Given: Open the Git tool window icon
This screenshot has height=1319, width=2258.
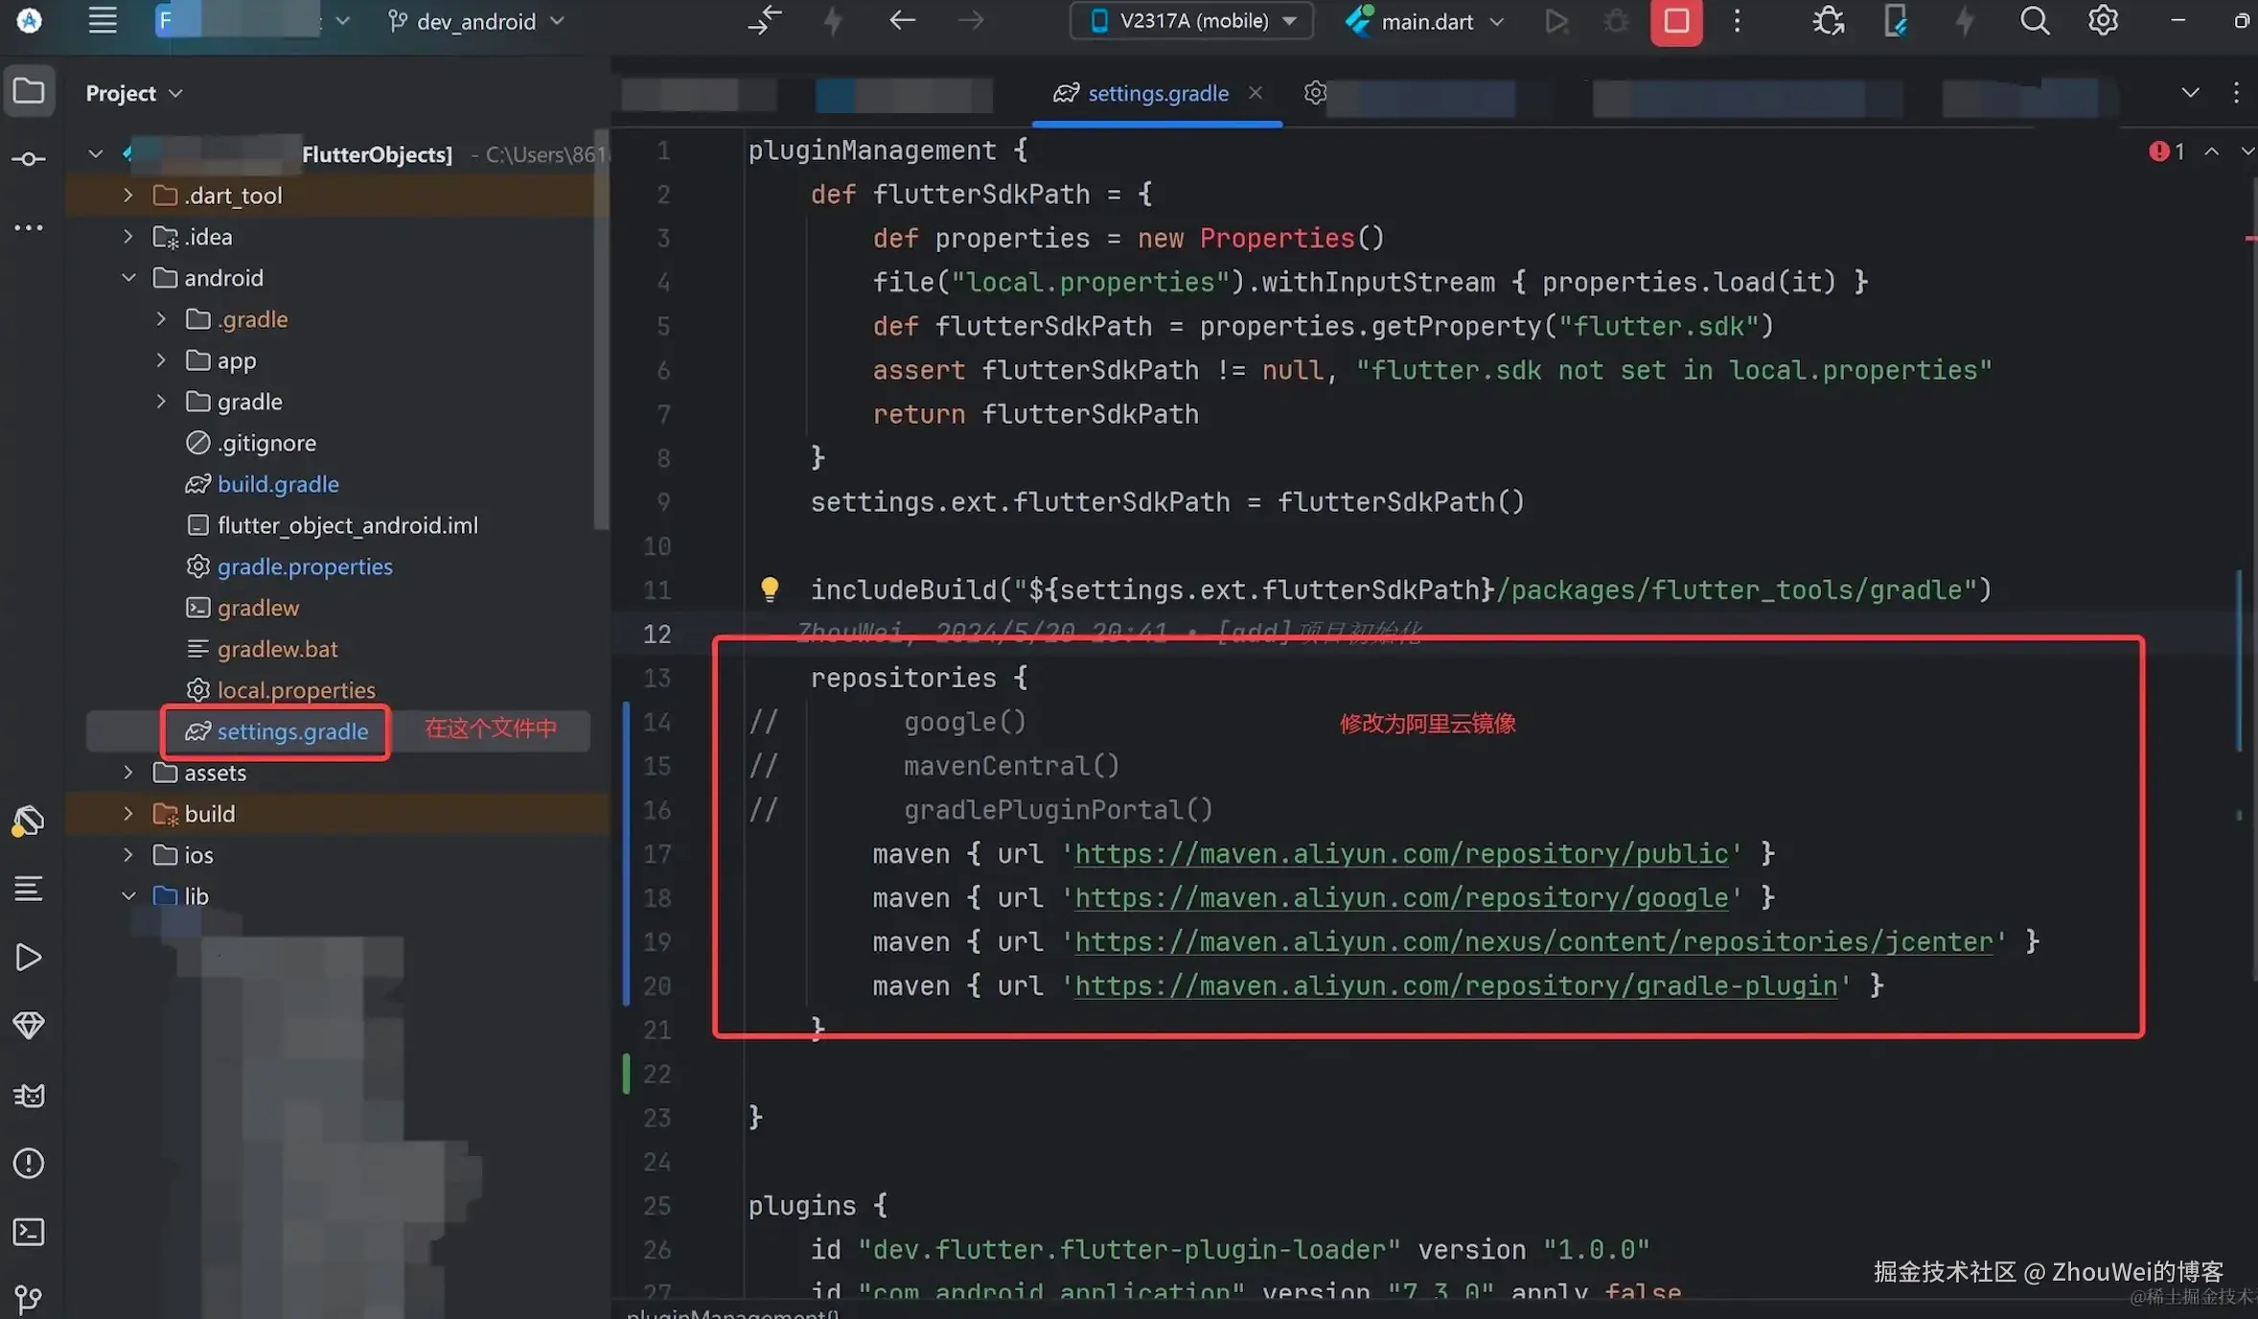Looking at the screenshot, I should point(29,1299).
